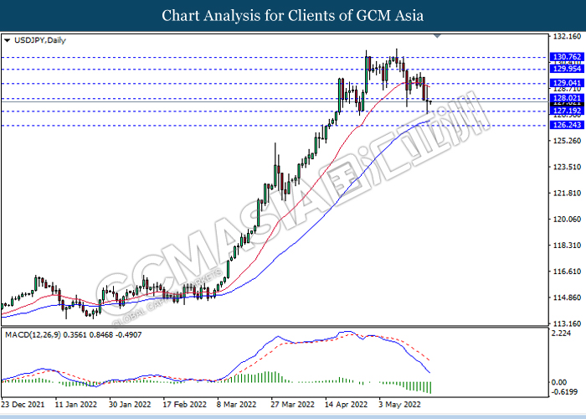Click the 118.310 price axis value
The height and width of the screenshot is (419, 586).
(x=567, y=246)
